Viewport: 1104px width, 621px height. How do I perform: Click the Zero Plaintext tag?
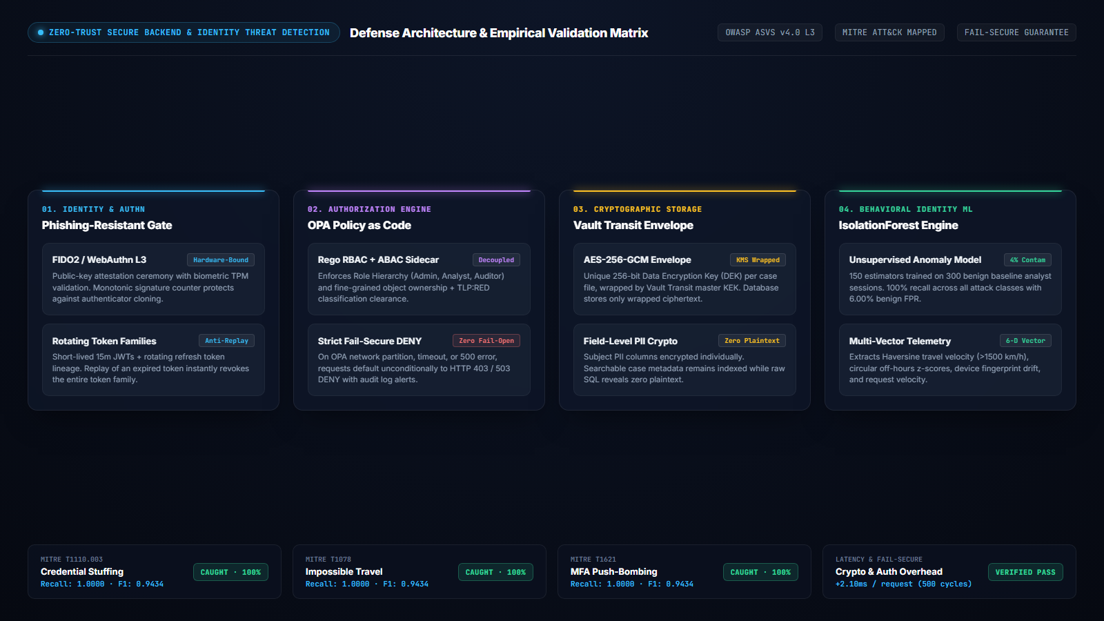[x=752, y=341]
